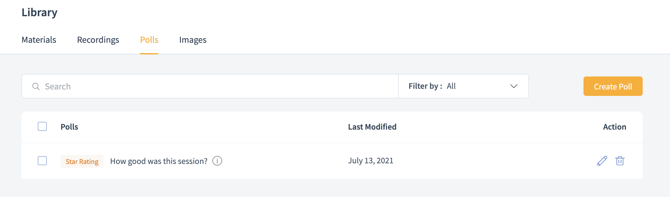
Task: Select the Polls tab
Action: pyautogui.click(x=149, y=40)
